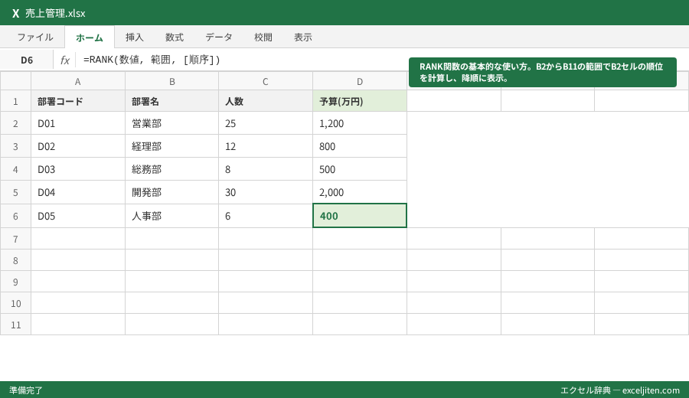Select row 3 header
This screenshot has height=398, width=689.
15,146
